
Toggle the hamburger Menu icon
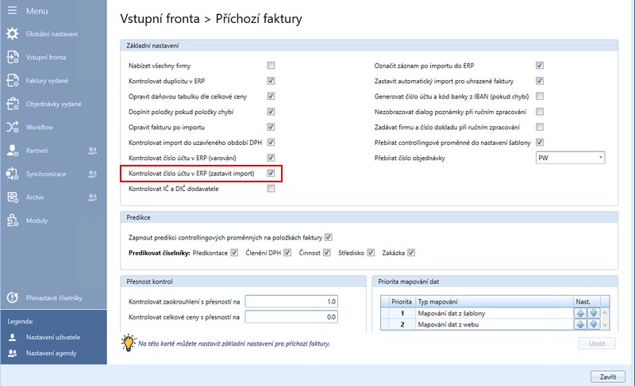click(12, 11)
